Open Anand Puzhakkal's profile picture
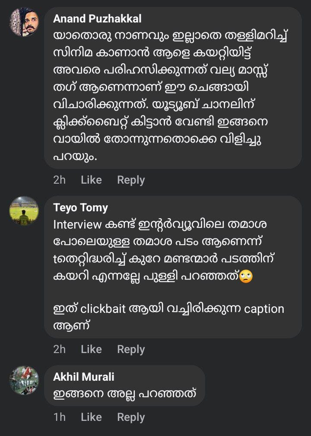Viewport: 311px width, 436px height. point(24,22)
